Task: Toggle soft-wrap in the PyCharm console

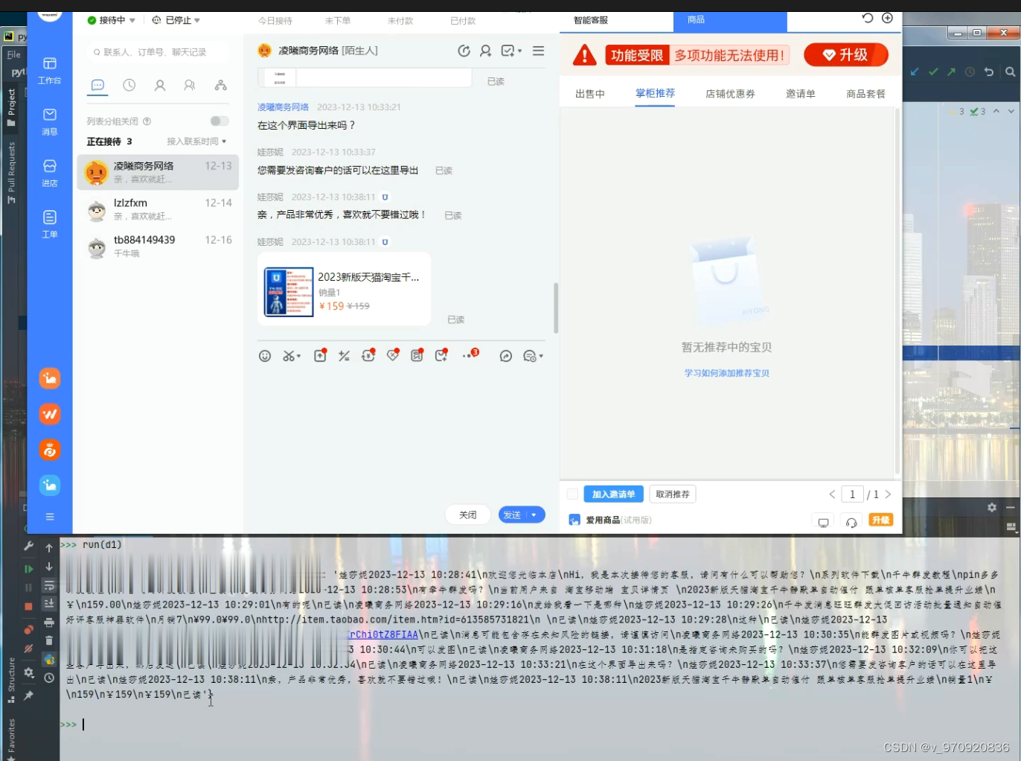Action: (x=49, y=585)
